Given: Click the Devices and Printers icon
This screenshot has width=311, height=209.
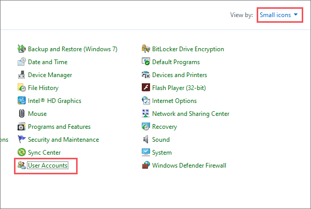Looking at the screenshot, I should [x=146, y=75].
